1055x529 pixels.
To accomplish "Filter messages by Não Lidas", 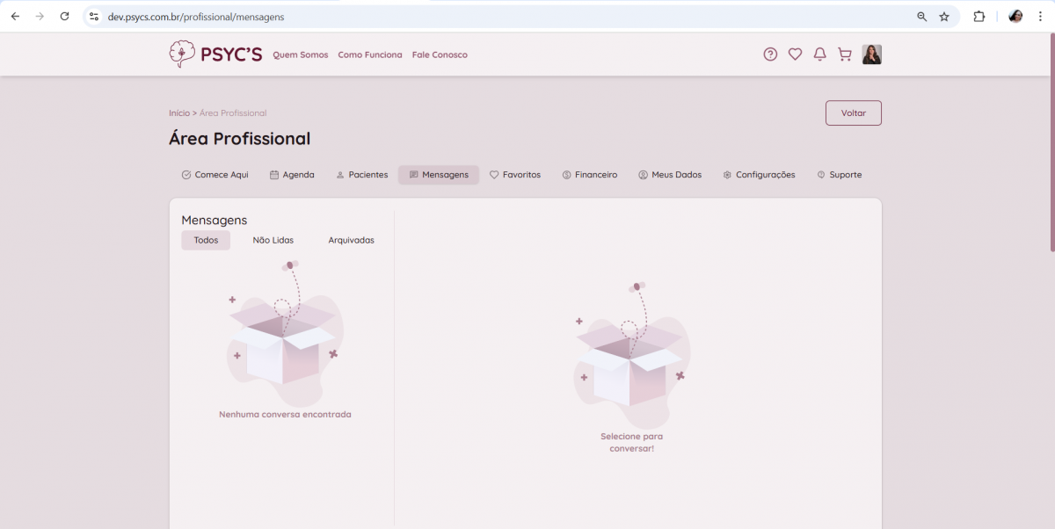I will click(x=273, y=241).
